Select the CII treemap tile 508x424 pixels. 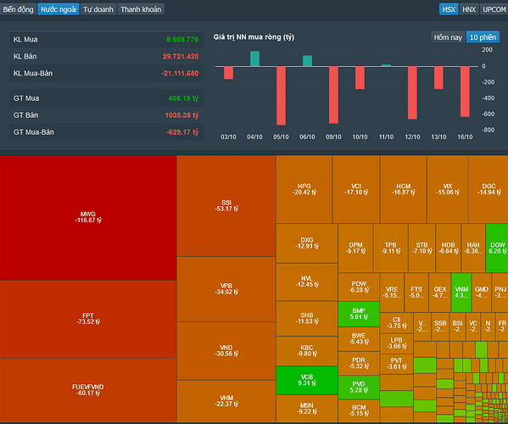click(x=396, y=323)
